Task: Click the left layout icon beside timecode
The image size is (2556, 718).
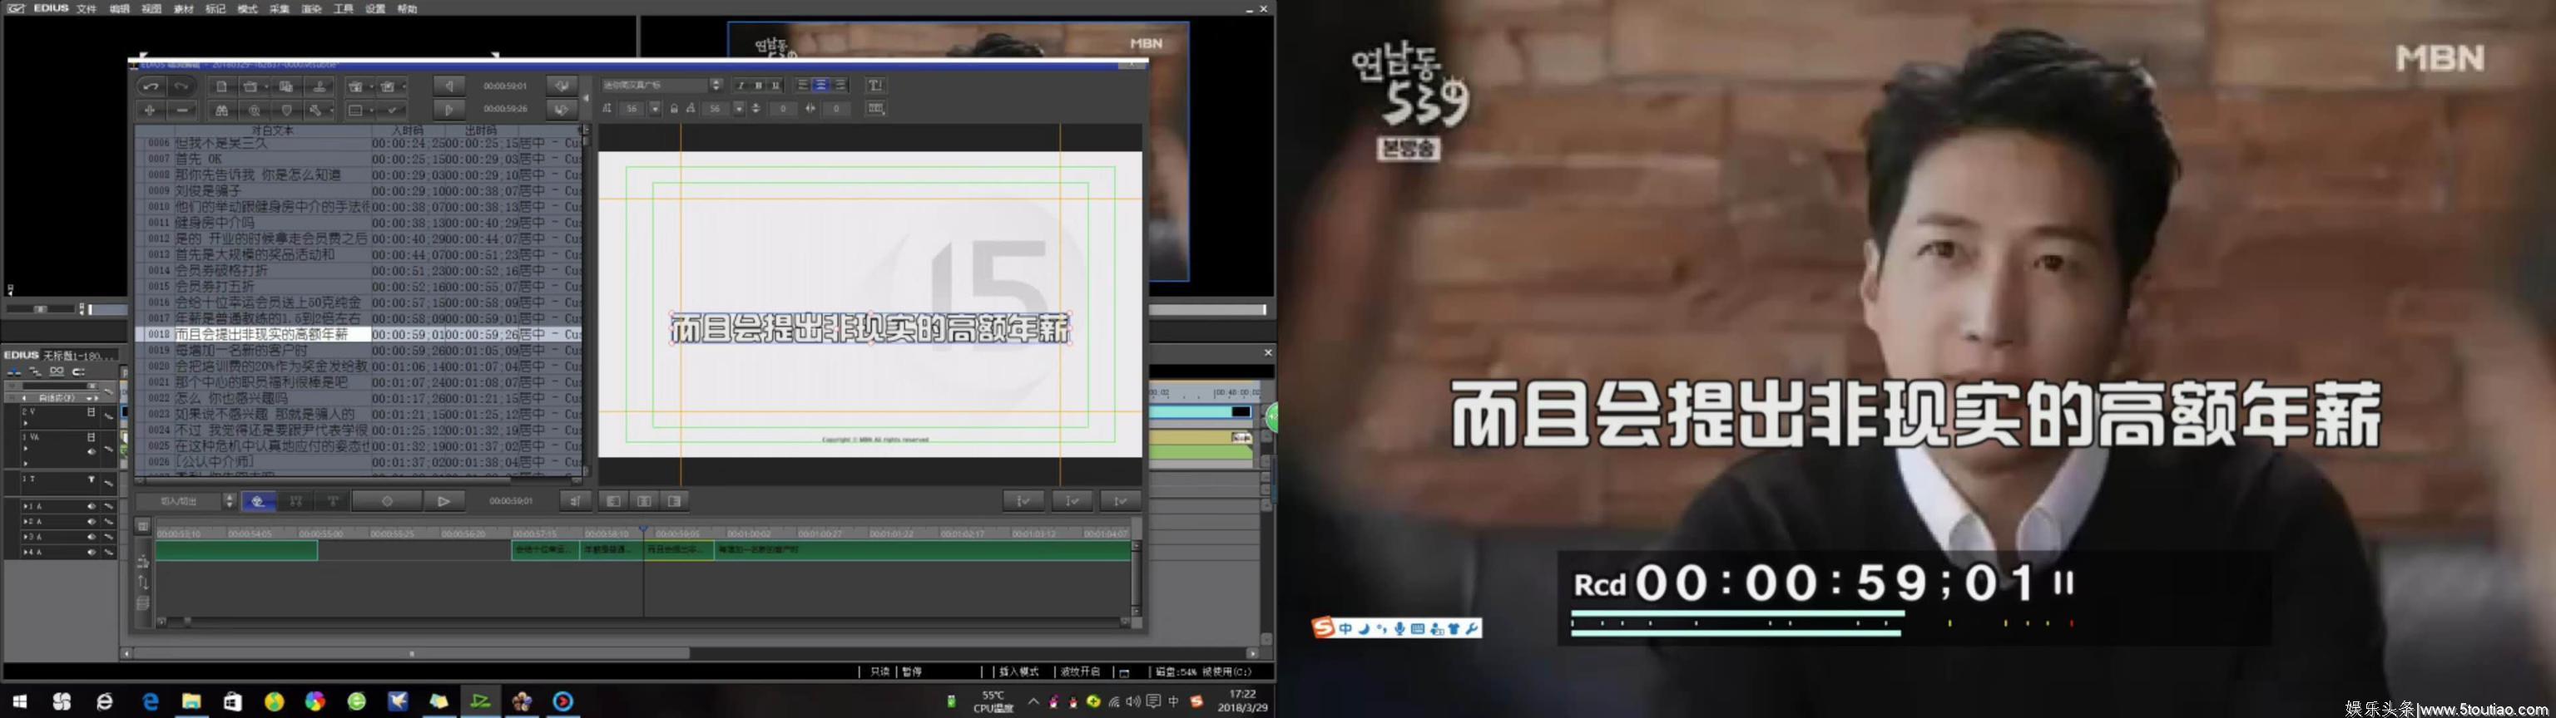Action: click(x=613, y=501)
